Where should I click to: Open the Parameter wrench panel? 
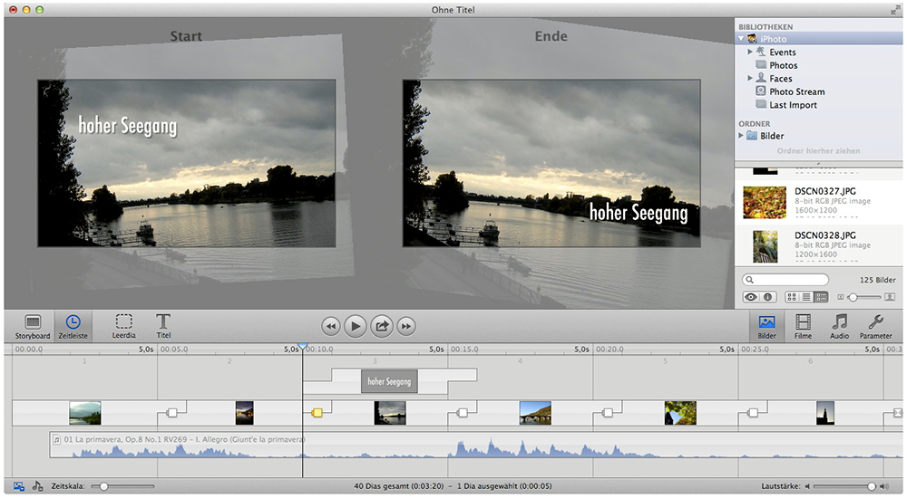point(875,325)
